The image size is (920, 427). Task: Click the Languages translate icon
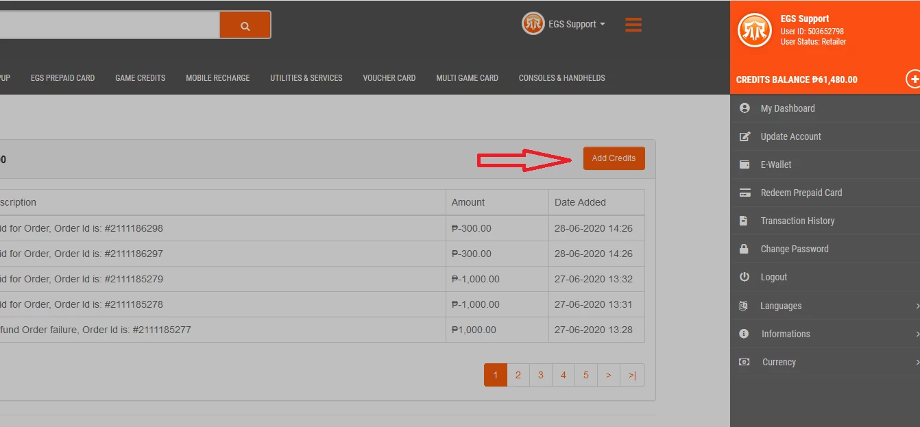[743, 306]
